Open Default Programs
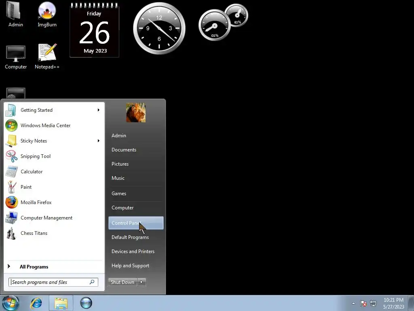This screenshot has width=414, height=311. pyautogui.click(x=130, y=237)
